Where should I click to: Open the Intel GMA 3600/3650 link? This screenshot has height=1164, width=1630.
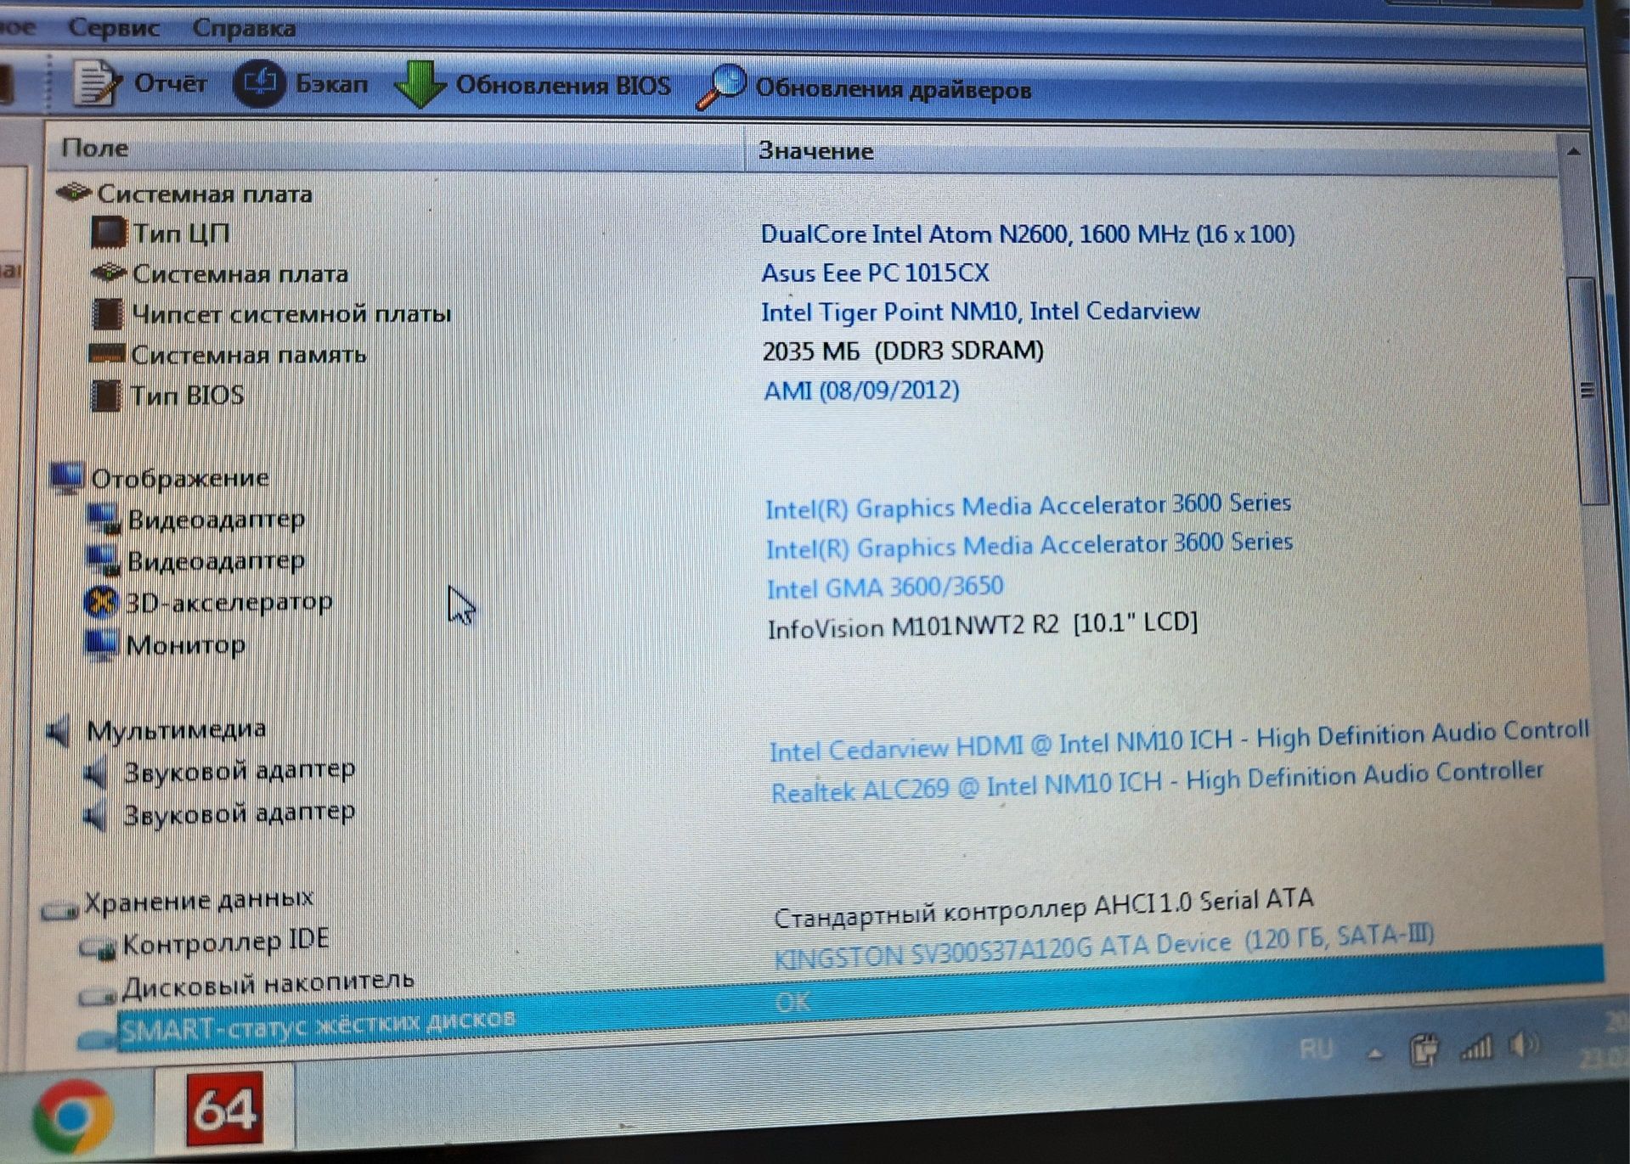[x=885, y=587]
